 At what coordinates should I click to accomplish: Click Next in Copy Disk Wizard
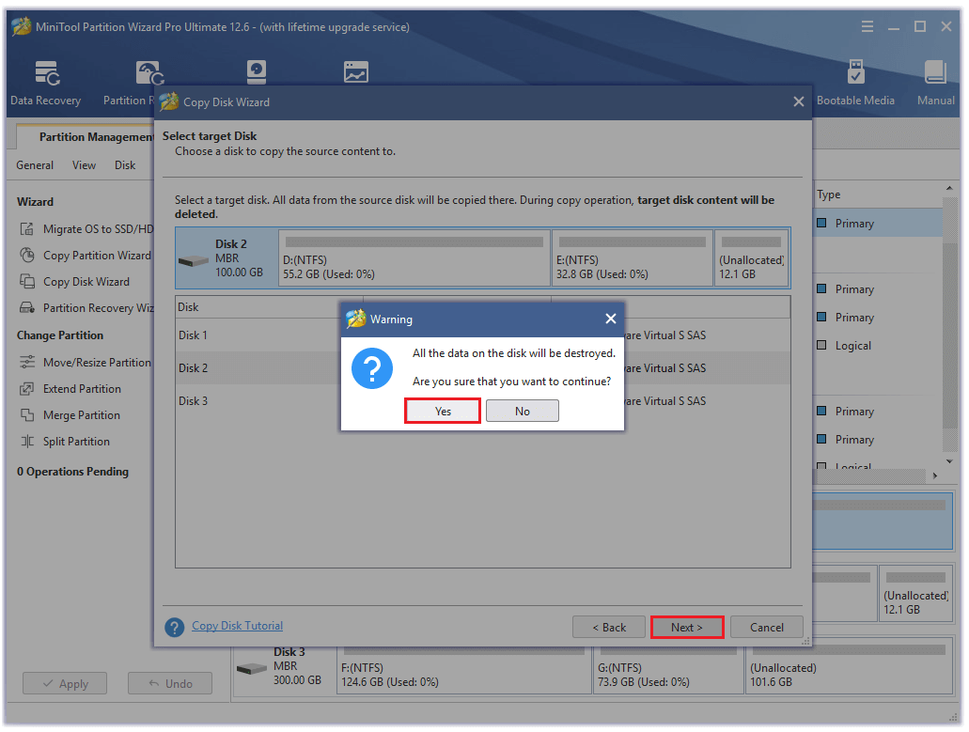(x=687, y=627)
